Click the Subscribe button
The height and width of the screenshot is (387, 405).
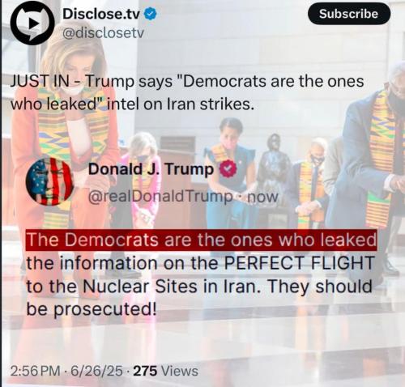point(349,14)
